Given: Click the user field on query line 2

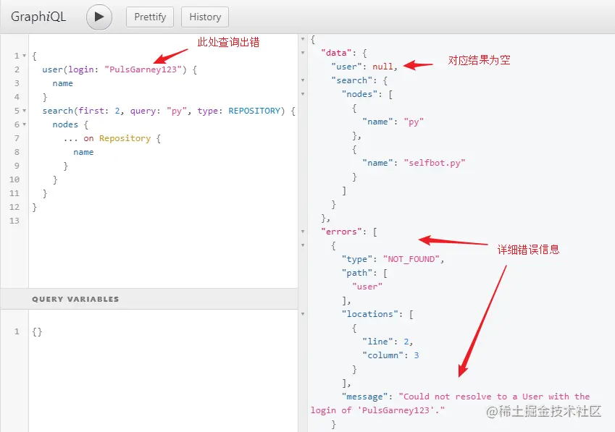Looking at the screenshot, I should tap(53, 69).
